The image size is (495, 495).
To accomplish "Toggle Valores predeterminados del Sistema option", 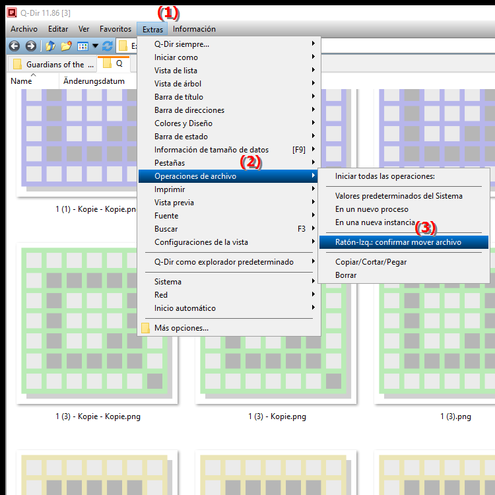I will pyautogui.click(x=399, y=196).
